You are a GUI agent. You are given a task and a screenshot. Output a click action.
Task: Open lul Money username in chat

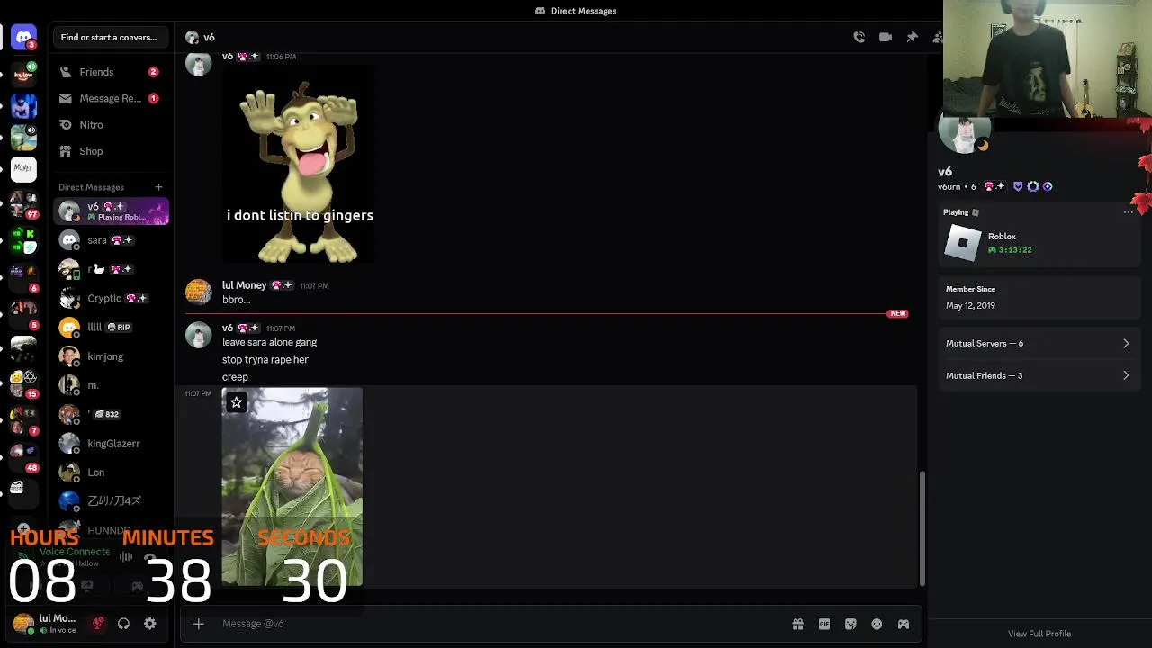[x=245, y=285]
